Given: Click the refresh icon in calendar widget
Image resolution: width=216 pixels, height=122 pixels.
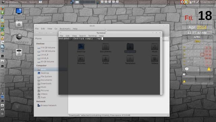Looking at the screenshot, I should point(198,70).
